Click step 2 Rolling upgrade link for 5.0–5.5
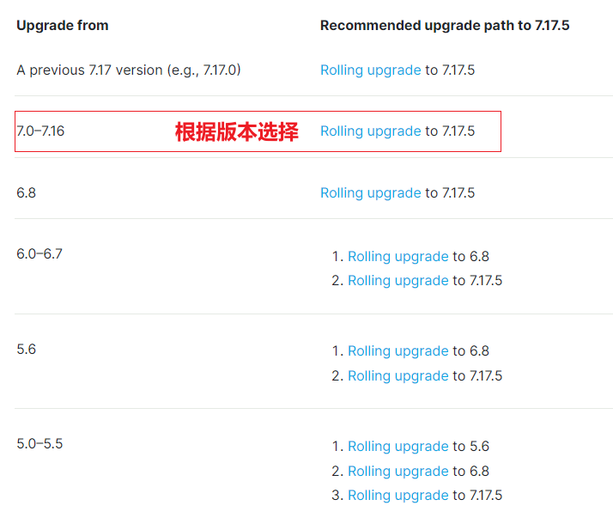613x530 pixels. pyautogui.click(x=398, y=472)
